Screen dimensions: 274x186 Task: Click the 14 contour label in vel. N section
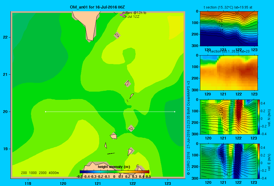226,130
